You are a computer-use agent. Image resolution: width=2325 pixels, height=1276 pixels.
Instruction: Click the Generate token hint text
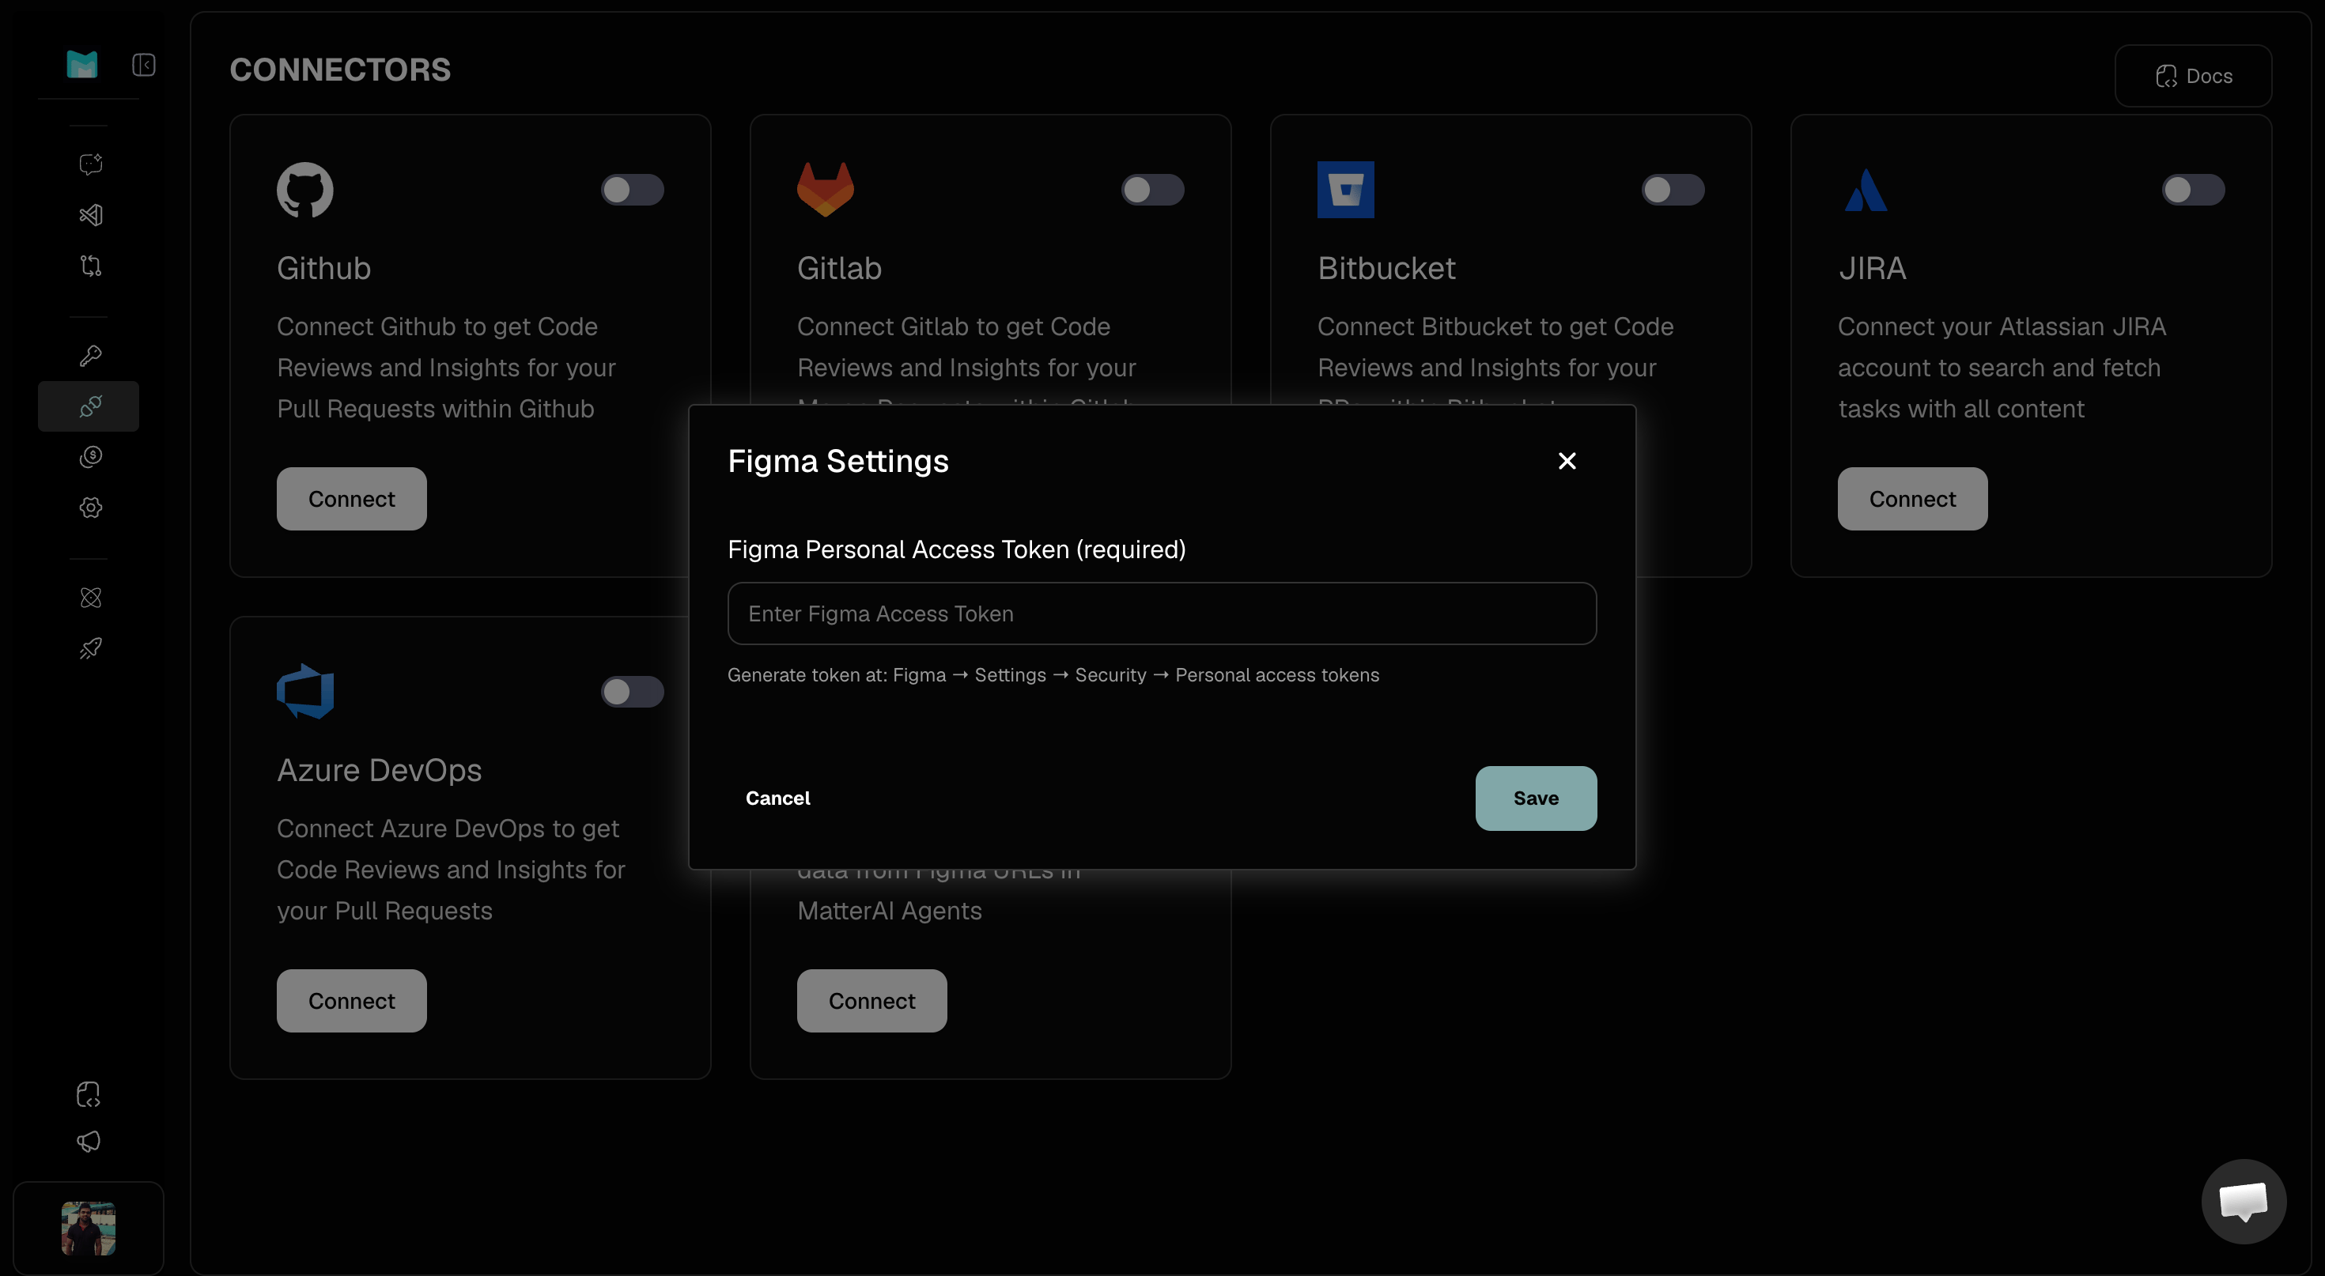(1053, 675)
